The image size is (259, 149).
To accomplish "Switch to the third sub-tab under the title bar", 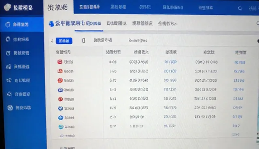I will [x=142, y=23].
